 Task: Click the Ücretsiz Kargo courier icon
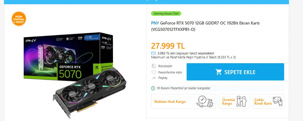[x=241, y=101]
